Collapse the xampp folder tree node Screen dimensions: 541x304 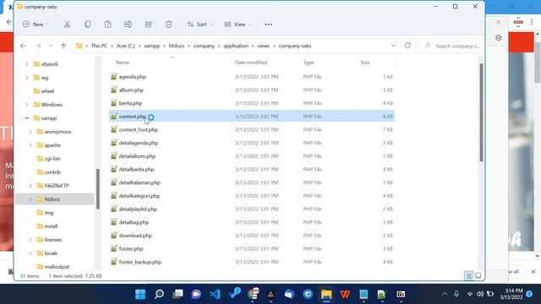27,118
